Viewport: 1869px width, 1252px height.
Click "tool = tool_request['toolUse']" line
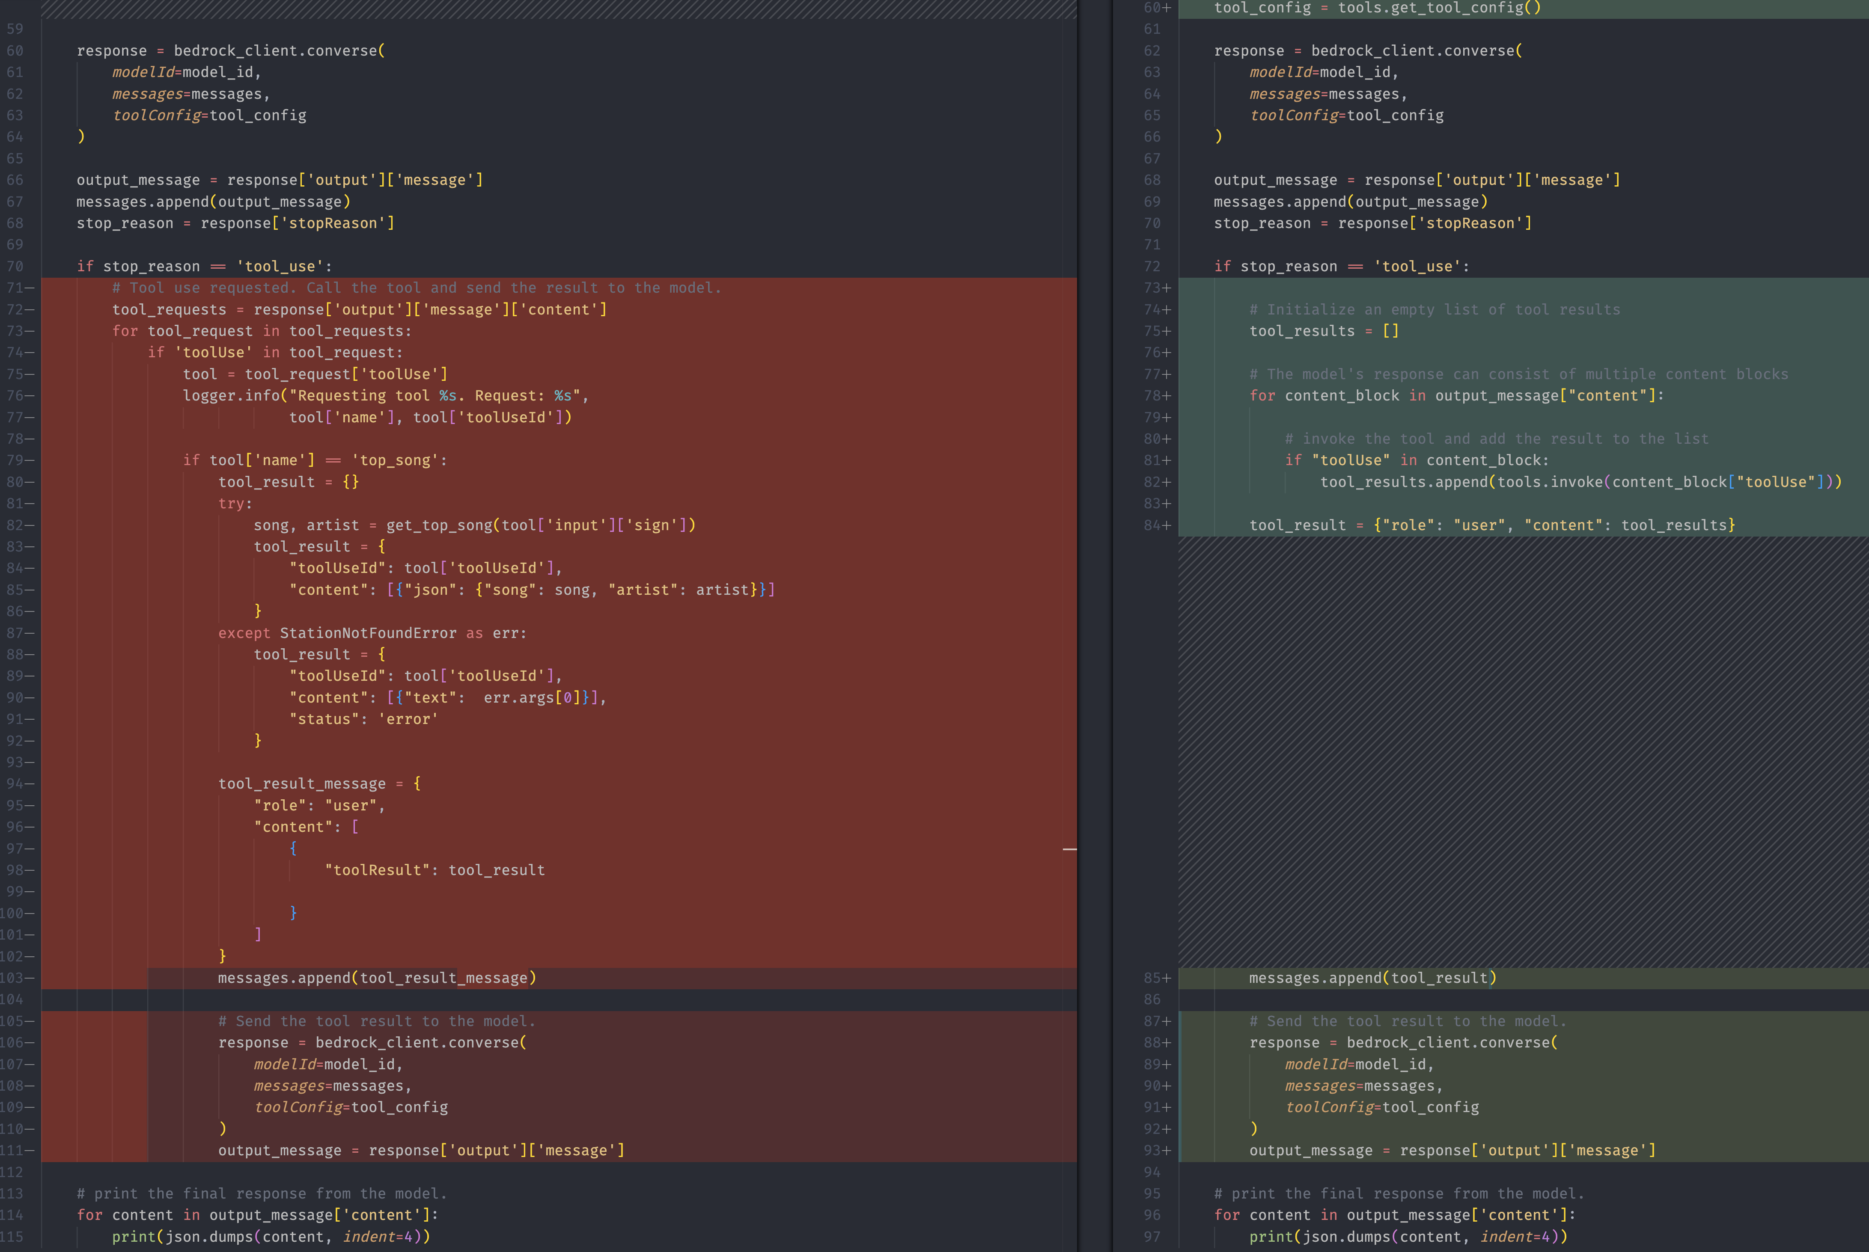tap(315, 374)
